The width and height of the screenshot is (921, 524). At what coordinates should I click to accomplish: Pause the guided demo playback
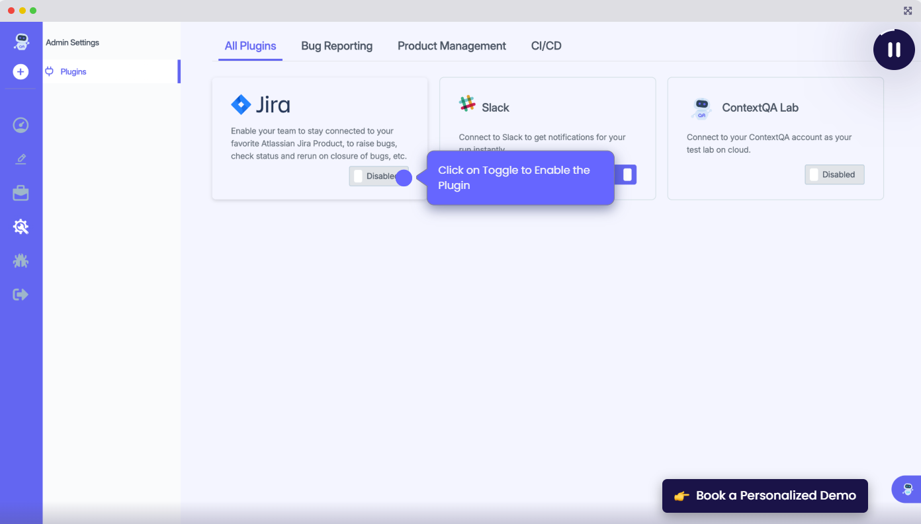pyautogui.click(x=894, y=50)
